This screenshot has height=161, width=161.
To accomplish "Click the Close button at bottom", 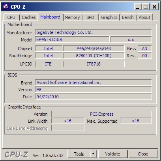I will coord(143,154).
